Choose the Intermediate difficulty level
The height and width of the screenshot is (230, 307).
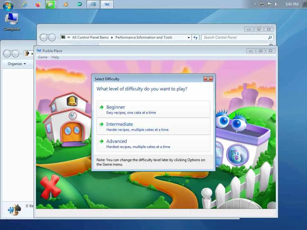click(x=153, y=126)
